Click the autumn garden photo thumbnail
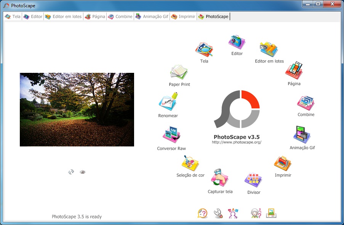The image size is (344, 225). click(x=76, y=109)
